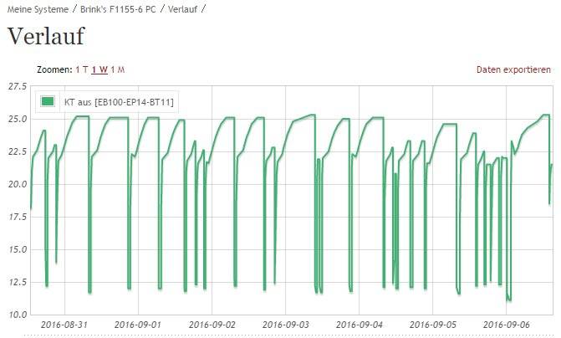The image size is (561, 338).
Task: Click y-axis value 10.0
Action: click(x=18, y=315)
